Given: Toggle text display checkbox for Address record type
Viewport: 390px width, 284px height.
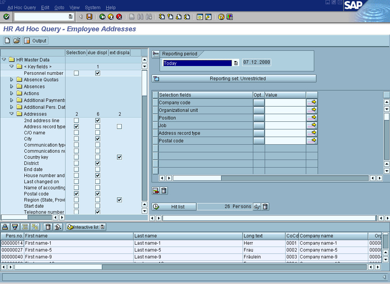Looking at the screenshot, I should click(119, 126).
